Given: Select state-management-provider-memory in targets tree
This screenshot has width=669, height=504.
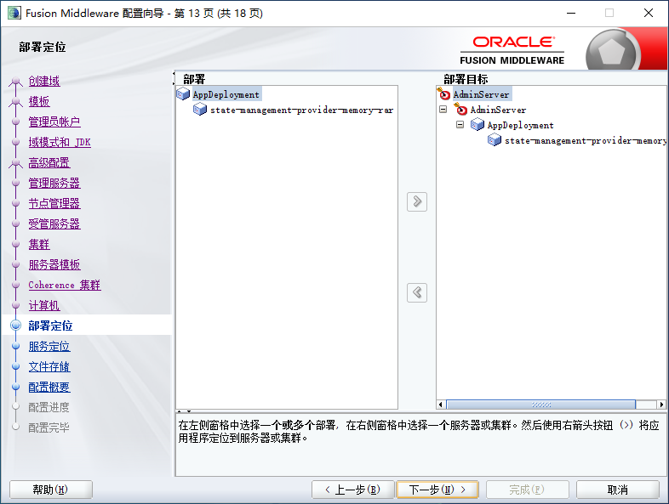Looking at the screenshot, I should coord(586,140).
